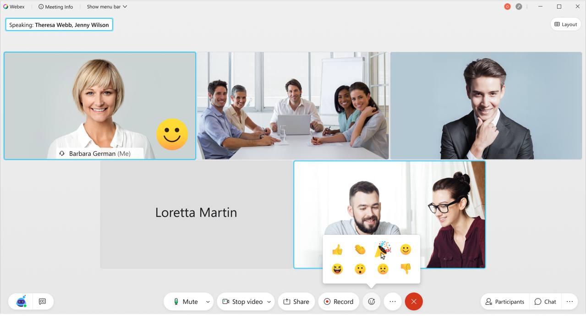Send the clapping hands reaction

pos(360,249)
